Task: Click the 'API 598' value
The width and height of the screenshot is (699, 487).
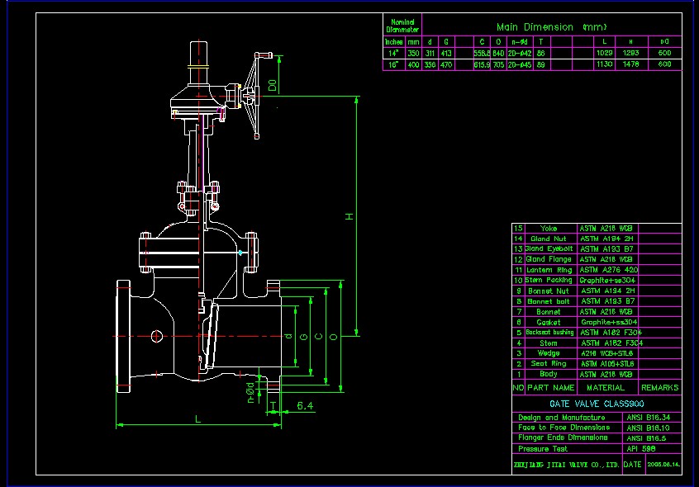Action: pos(641,449)
